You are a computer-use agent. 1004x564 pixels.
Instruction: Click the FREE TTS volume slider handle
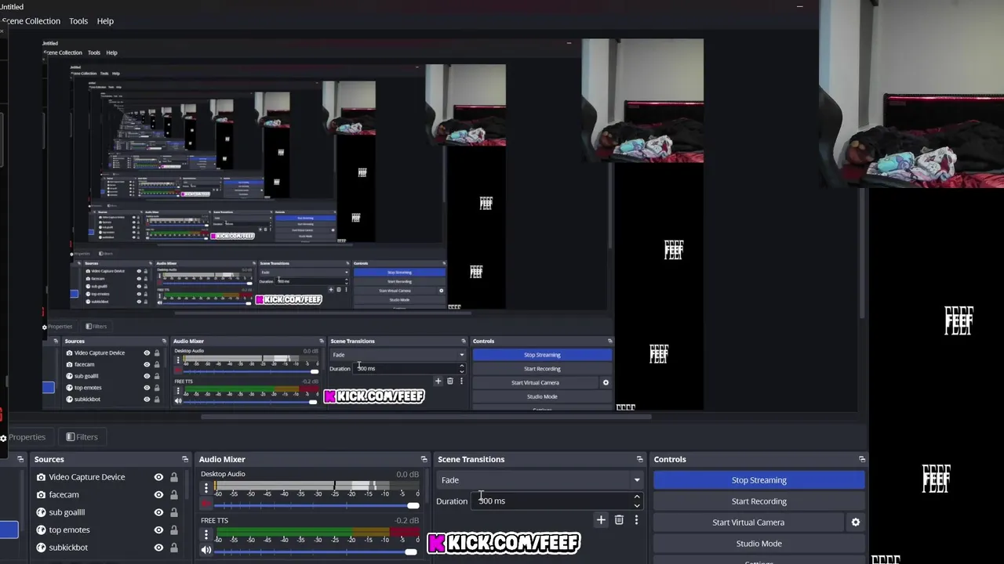pos(410,551)
